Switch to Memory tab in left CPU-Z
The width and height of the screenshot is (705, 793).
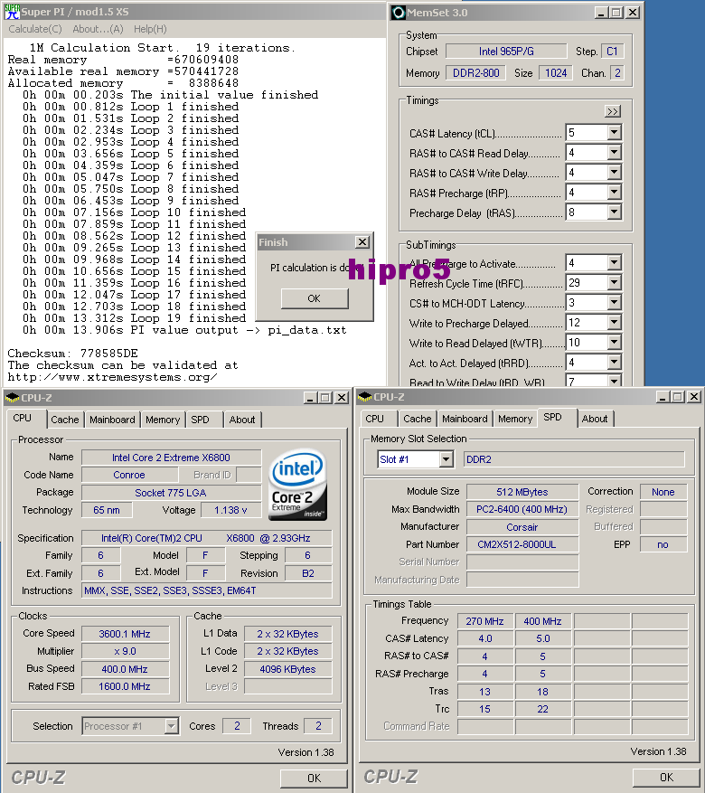point(163,420)
